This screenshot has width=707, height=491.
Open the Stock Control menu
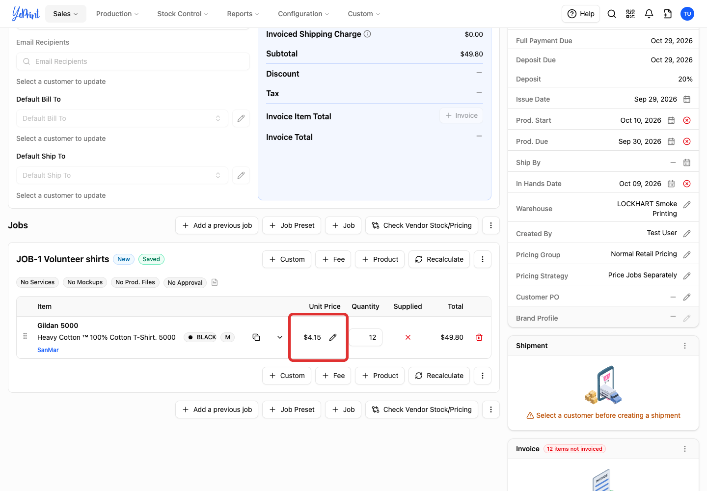click(x=183, y=14)
